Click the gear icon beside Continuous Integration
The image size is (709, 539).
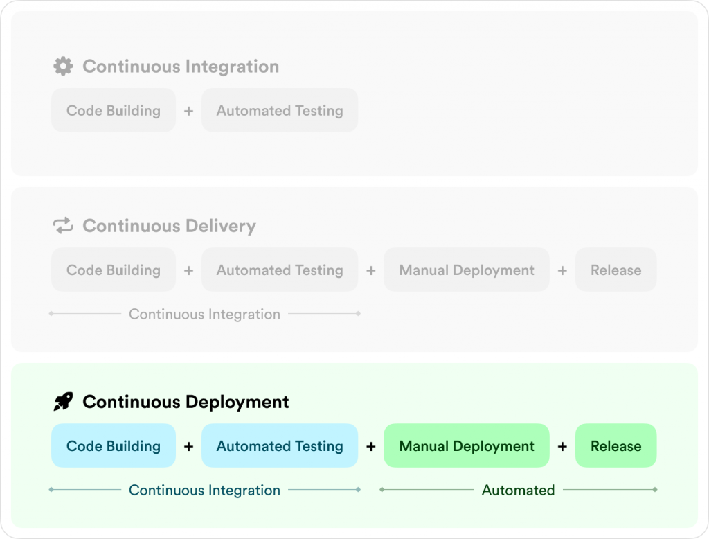(x=63, y=66)
